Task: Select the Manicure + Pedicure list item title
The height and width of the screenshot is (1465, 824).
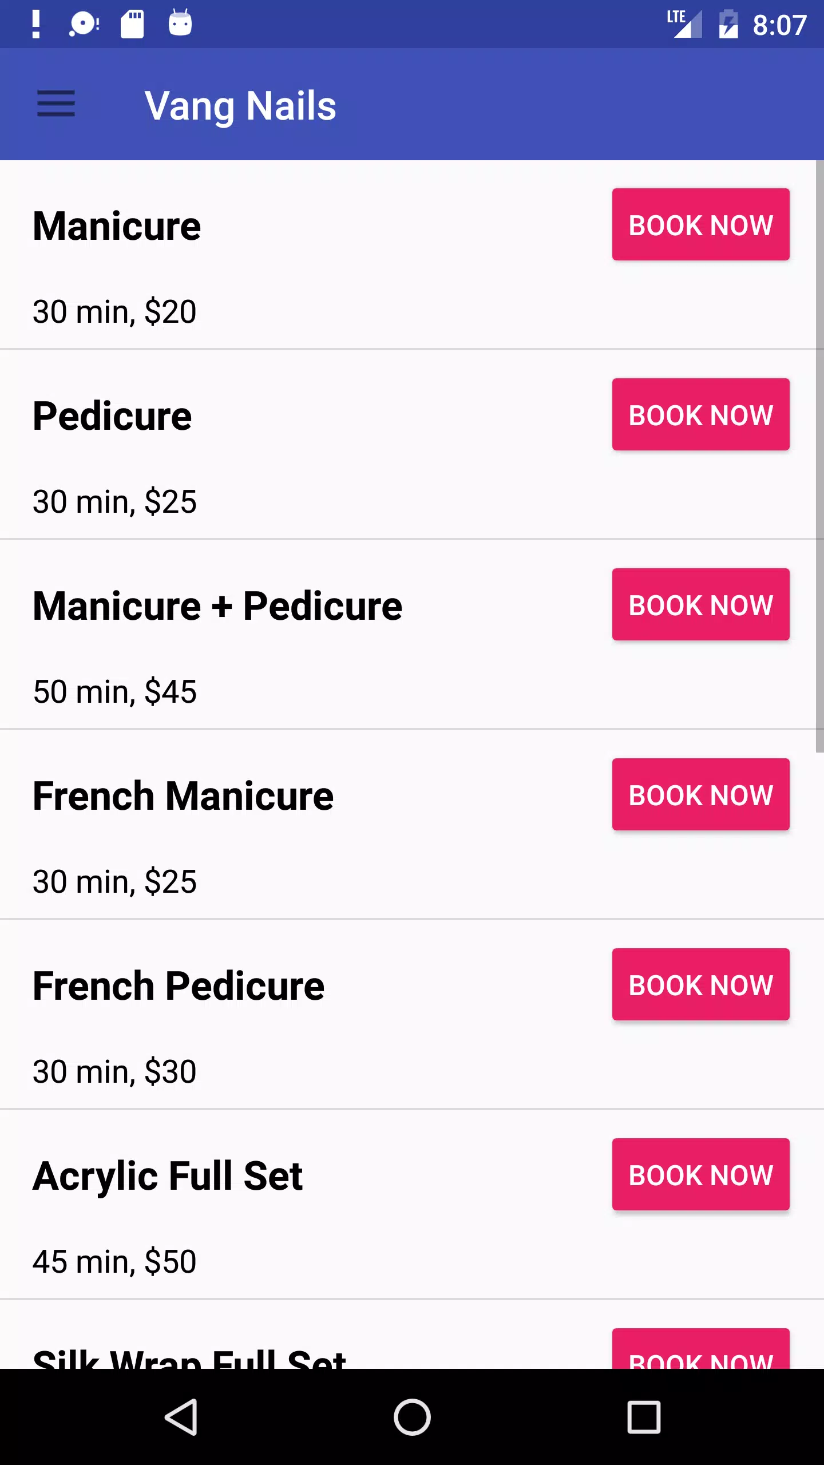Action: (x=217, y=605)
